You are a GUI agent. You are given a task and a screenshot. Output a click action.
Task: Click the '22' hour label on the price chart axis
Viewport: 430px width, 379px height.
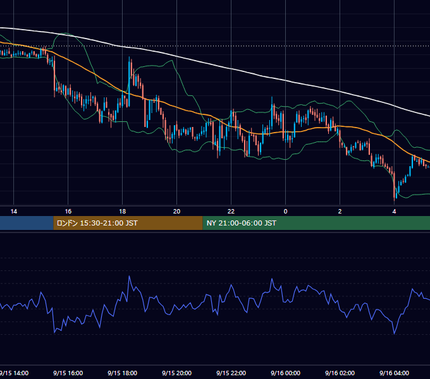pyautogui.click(x=231, y=212)
